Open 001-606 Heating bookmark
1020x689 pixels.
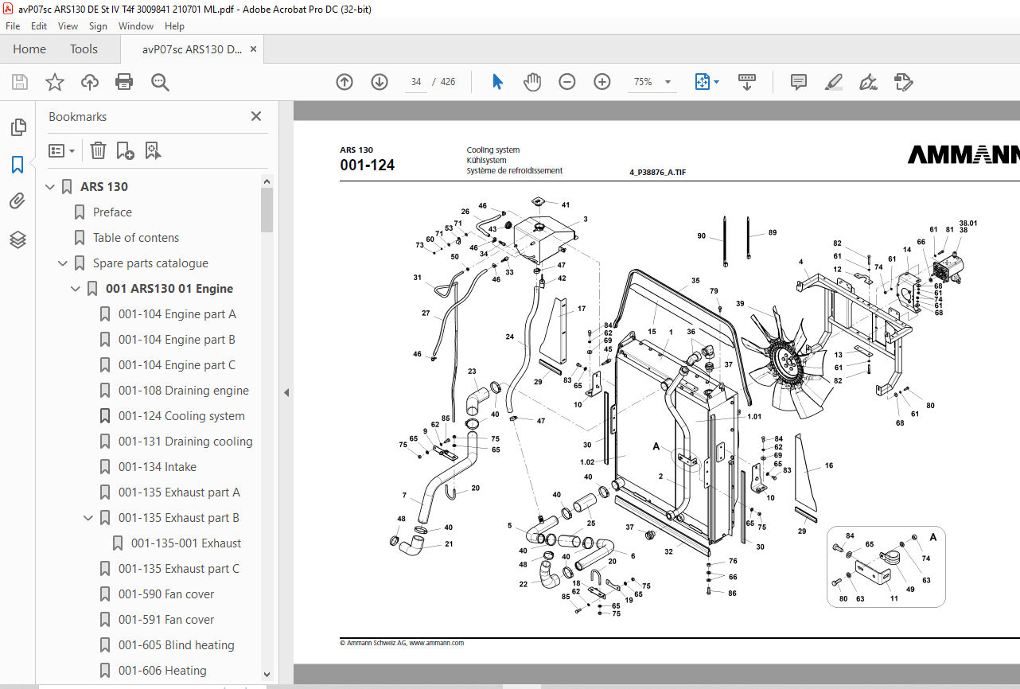tap(162, 671)
